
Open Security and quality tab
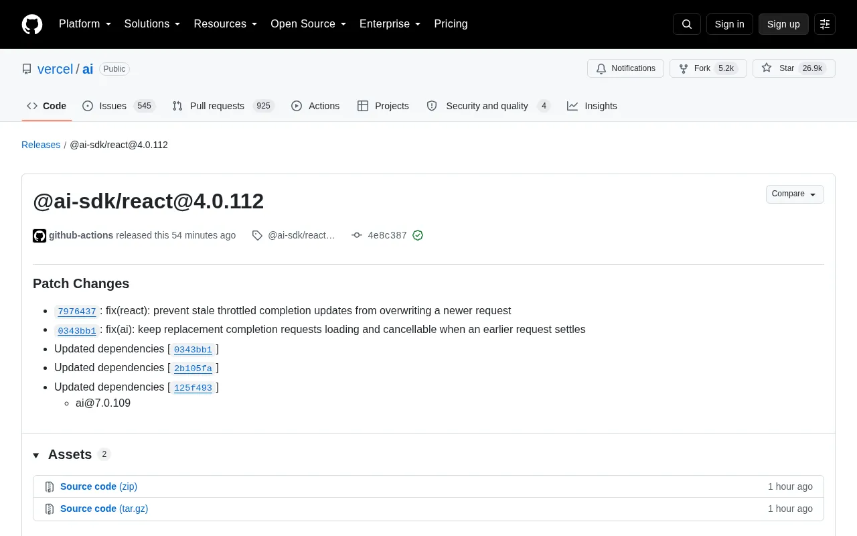488,106
